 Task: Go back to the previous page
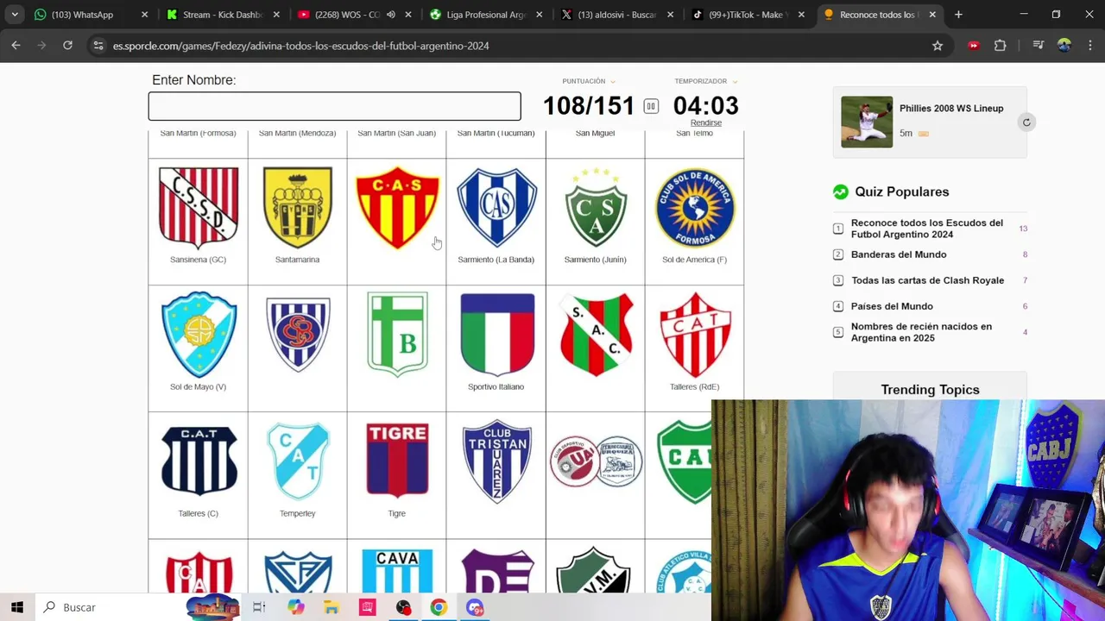point(16,46)
